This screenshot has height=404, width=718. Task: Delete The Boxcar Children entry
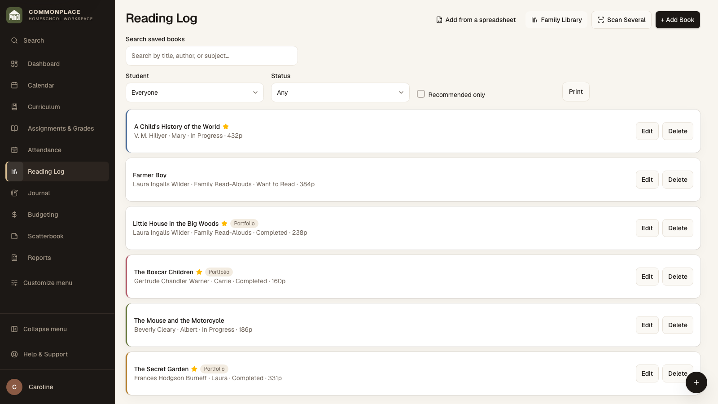[x=678, y=277]
